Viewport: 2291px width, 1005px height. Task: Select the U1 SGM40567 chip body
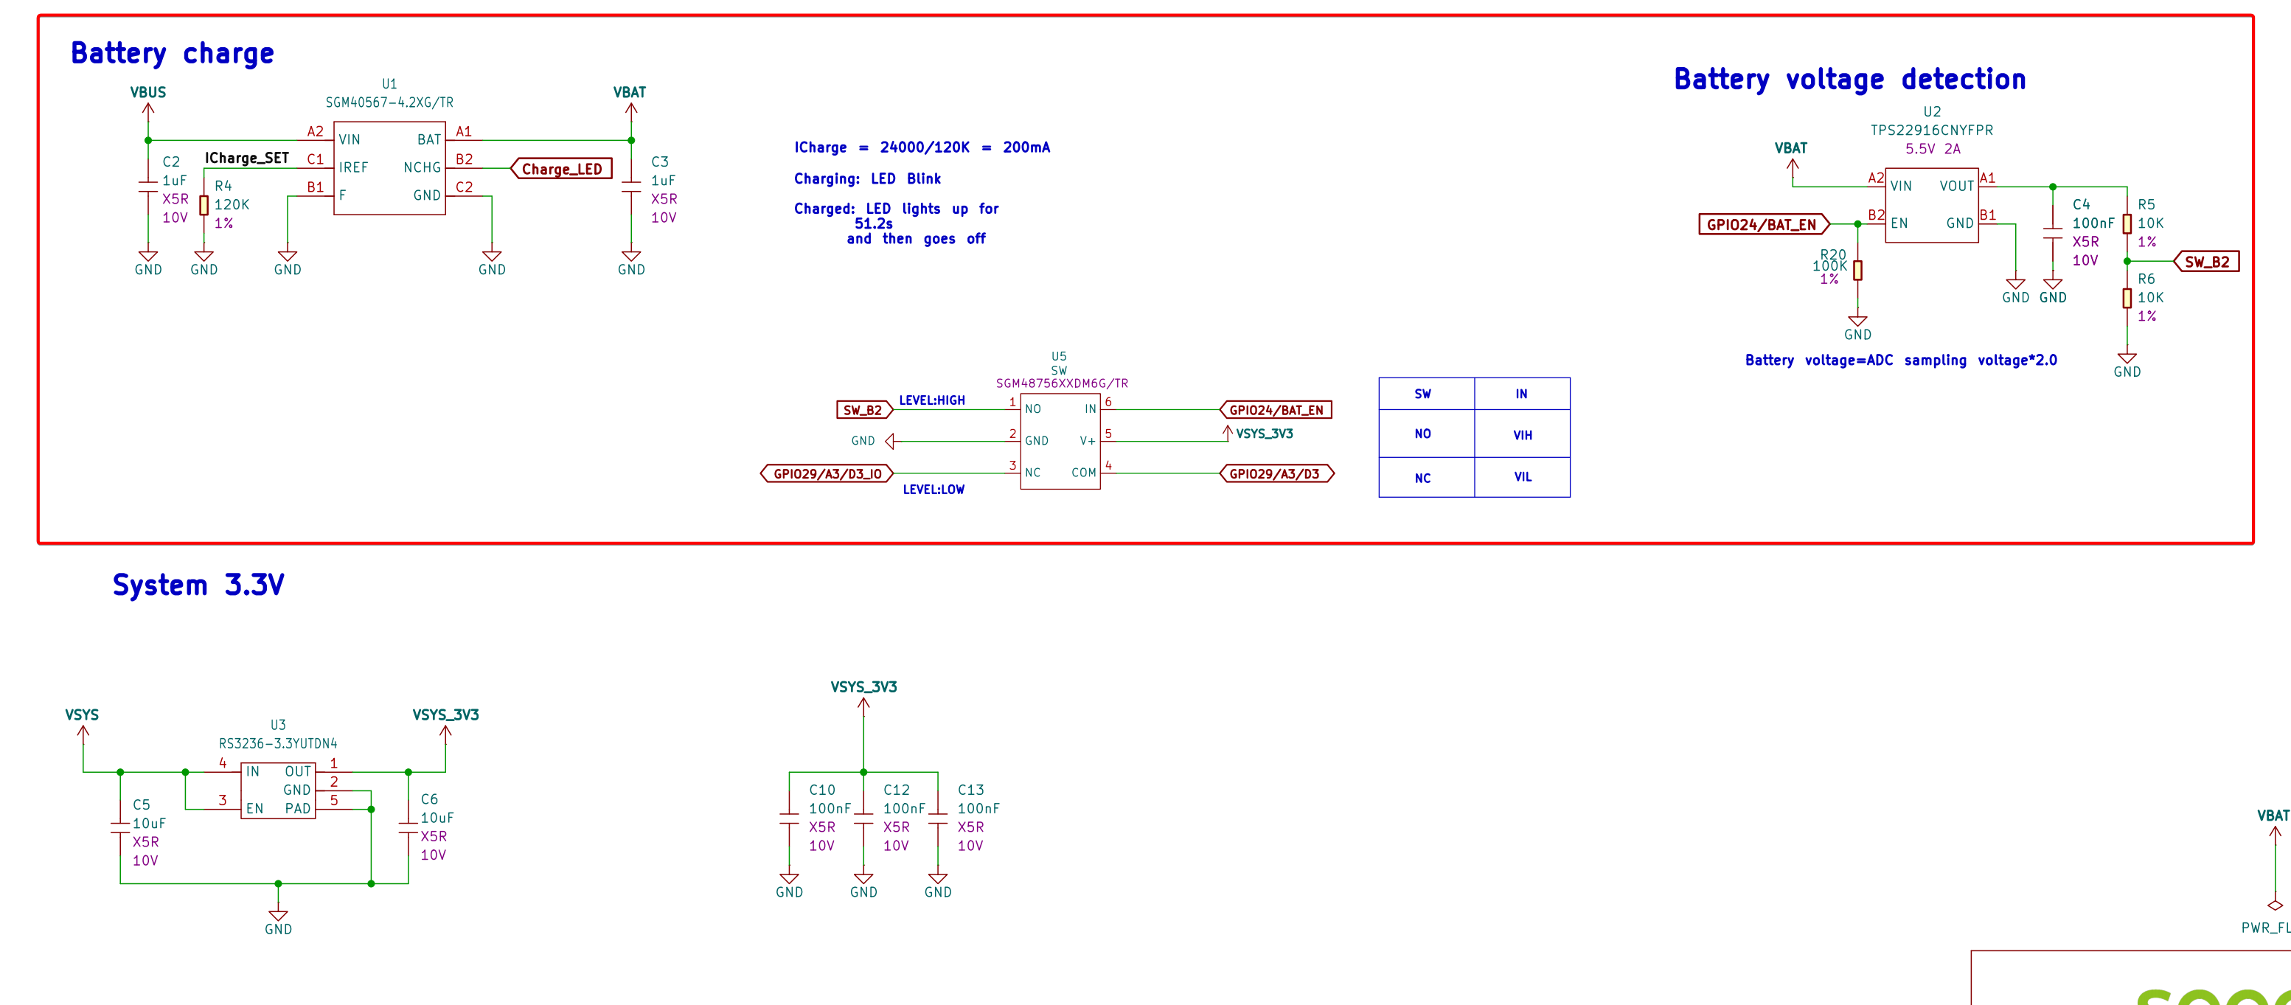389,168
